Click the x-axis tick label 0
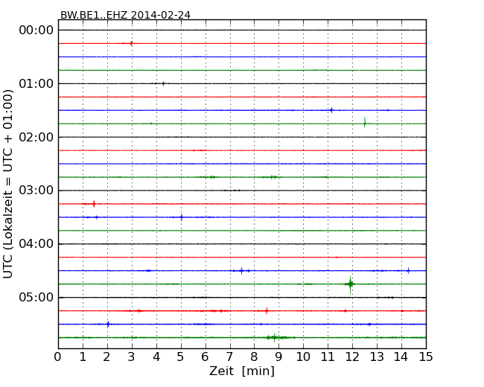 point(58,357)
